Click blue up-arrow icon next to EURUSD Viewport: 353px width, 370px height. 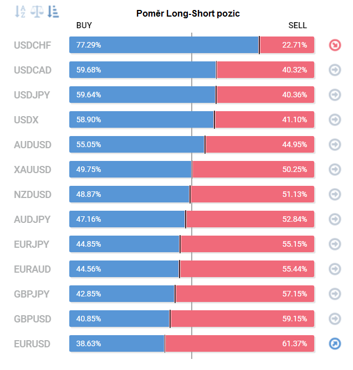(x=335, y=343)
